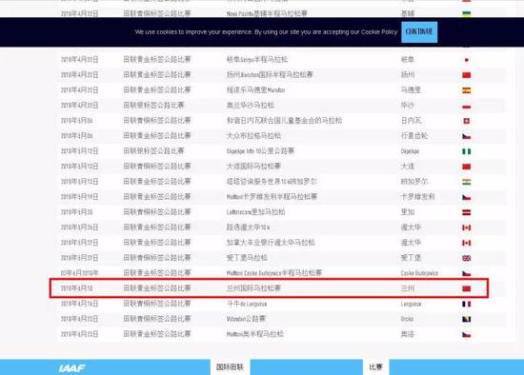The image size is (524, 375).
Task: Click the IAAF logo in footer
Action: pos(71,368)
